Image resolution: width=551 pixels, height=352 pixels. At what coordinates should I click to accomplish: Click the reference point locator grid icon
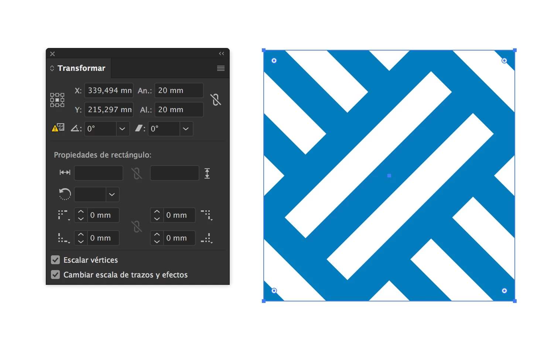click(57, 100)
